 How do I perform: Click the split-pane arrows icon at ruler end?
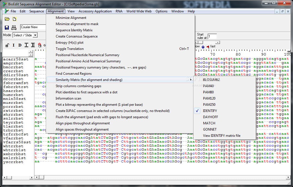(289, 52)
